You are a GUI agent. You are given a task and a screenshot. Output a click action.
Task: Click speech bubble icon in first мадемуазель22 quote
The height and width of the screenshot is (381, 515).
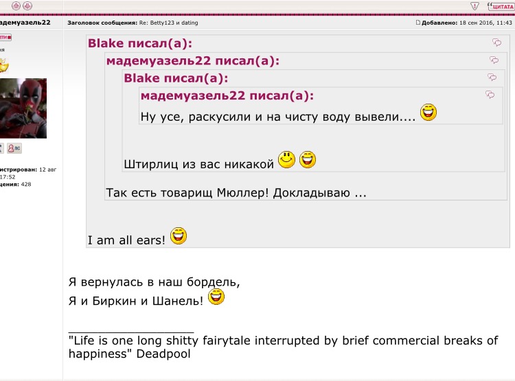pos(494,60)
